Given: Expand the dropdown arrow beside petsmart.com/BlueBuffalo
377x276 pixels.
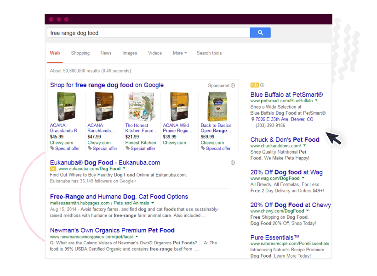Looking at the screenshot, I should pos(316,101).
